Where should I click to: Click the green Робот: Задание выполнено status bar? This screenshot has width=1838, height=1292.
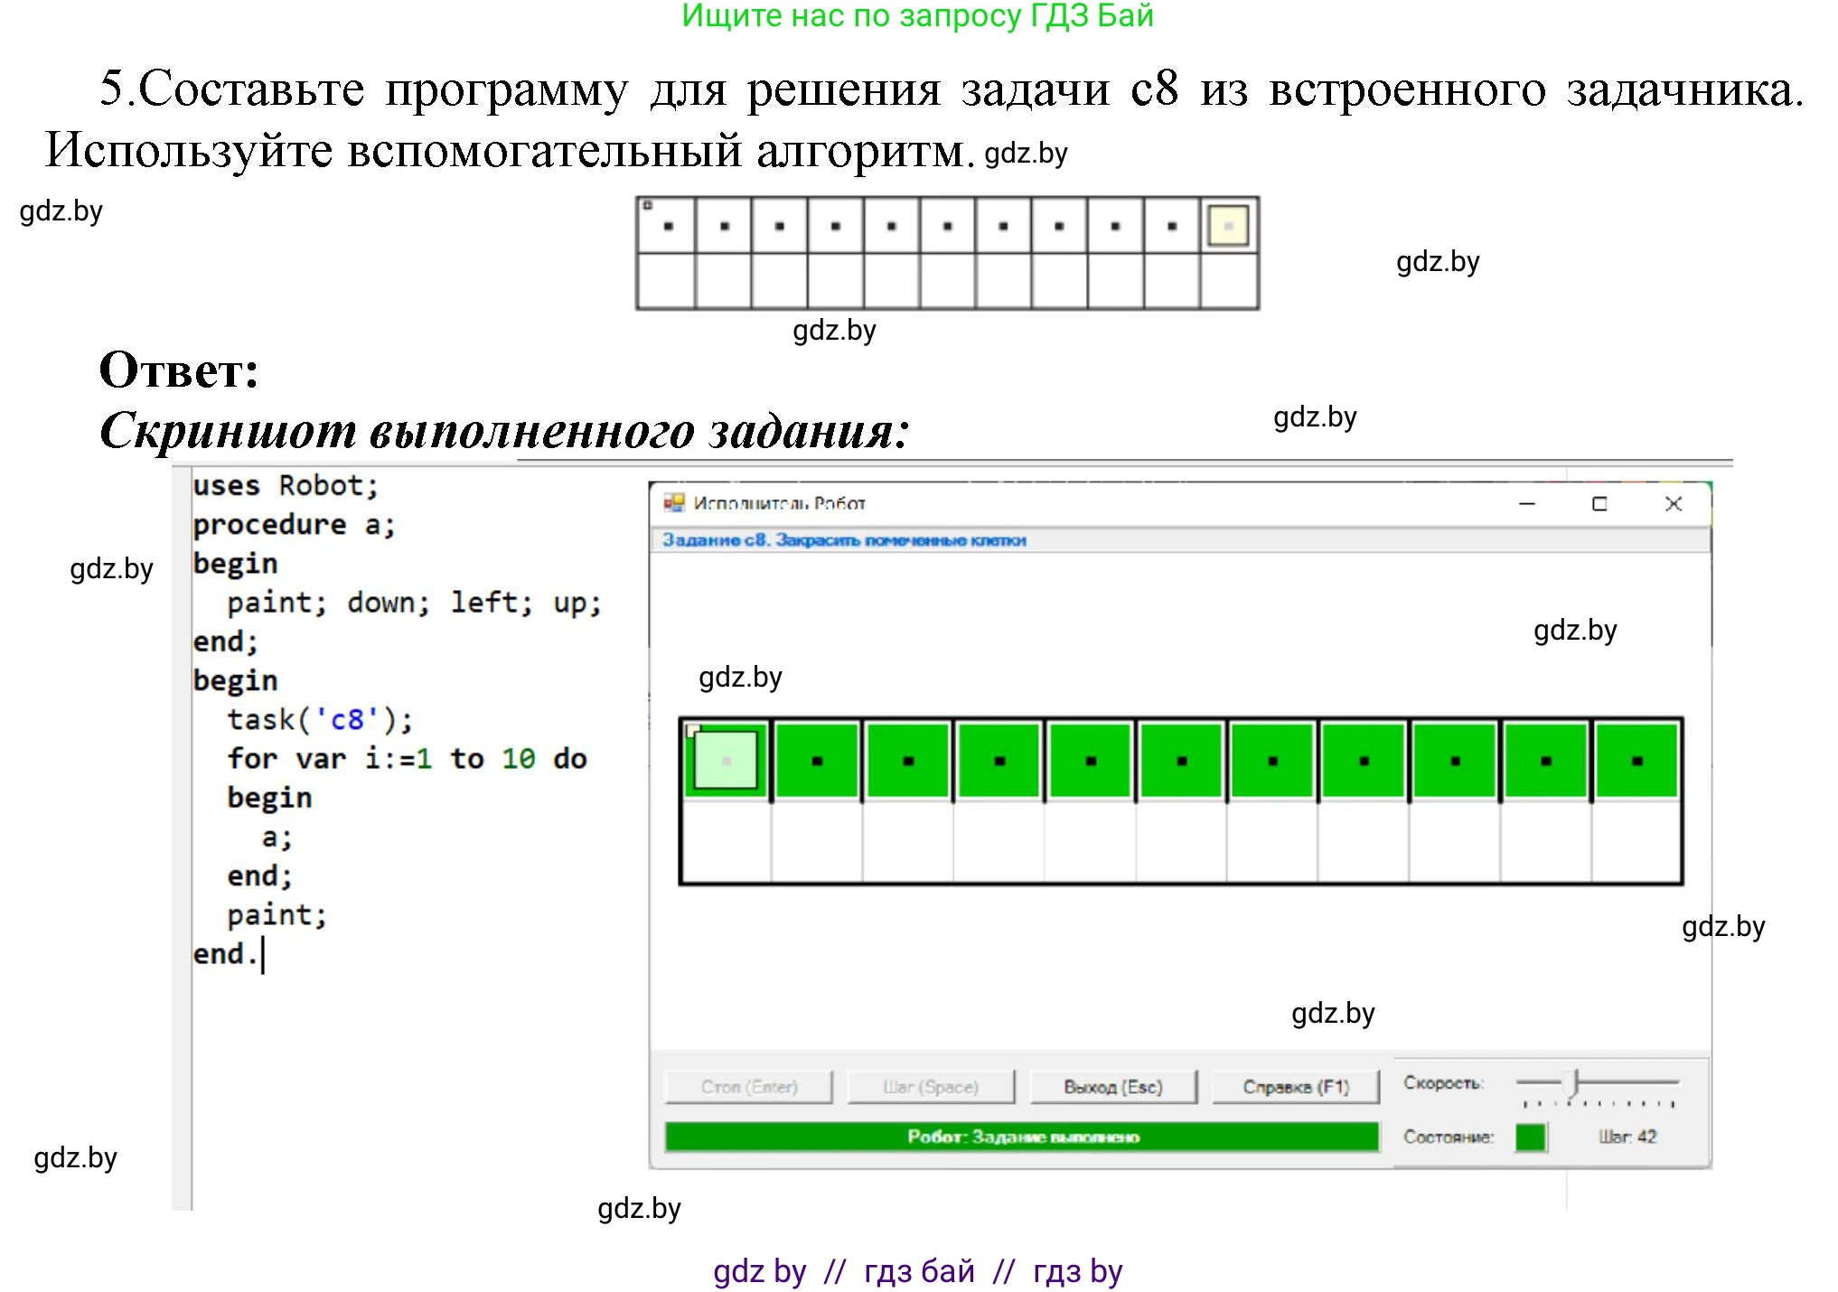[1019, 1137]
